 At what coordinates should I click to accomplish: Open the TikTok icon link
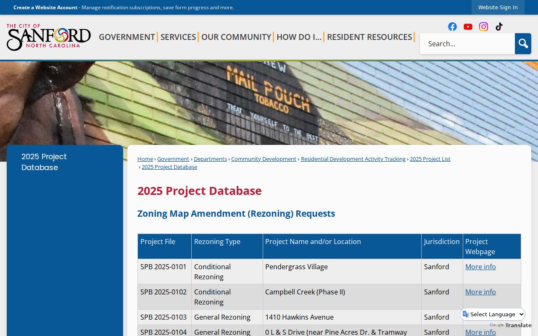coord(499,27)
